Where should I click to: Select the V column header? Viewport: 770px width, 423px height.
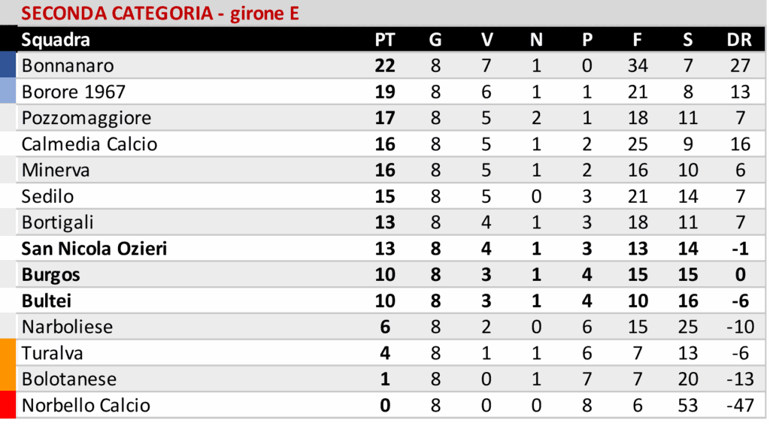pos(486,40)
